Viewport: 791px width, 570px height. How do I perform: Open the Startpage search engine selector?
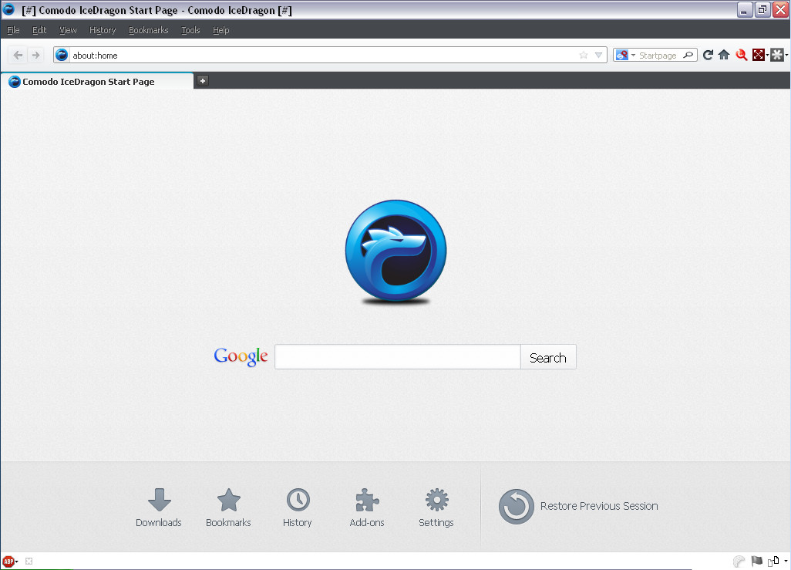point(625,55)
